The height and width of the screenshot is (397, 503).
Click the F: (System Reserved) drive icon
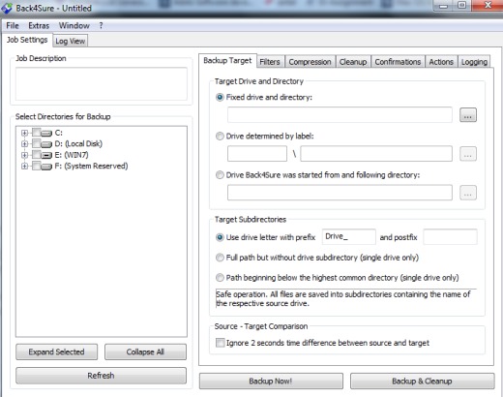(x=46, y=167)
